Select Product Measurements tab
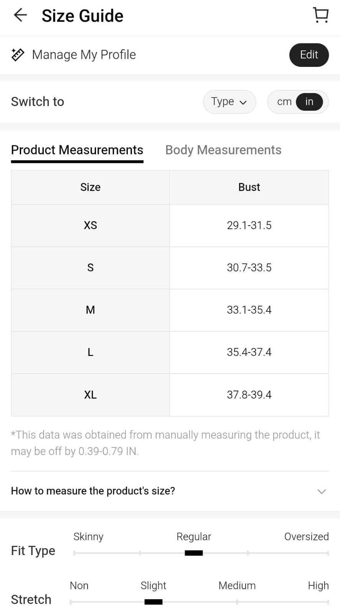 [77, 150]
